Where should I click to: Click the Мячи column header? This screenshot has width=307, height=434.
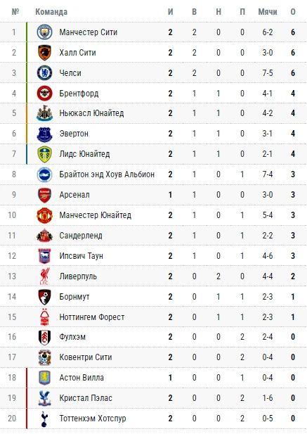coord(268,12)
